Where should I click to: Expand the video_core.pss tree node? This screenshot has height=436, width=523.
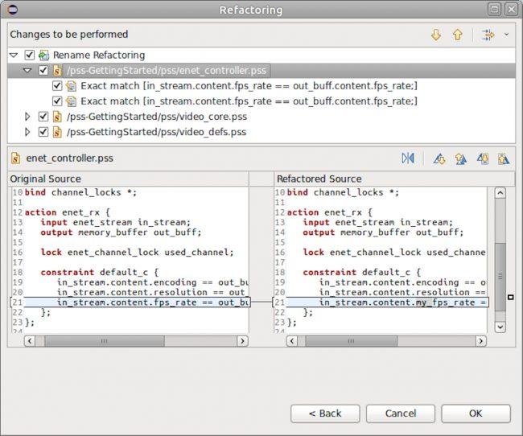coord(27,117)
